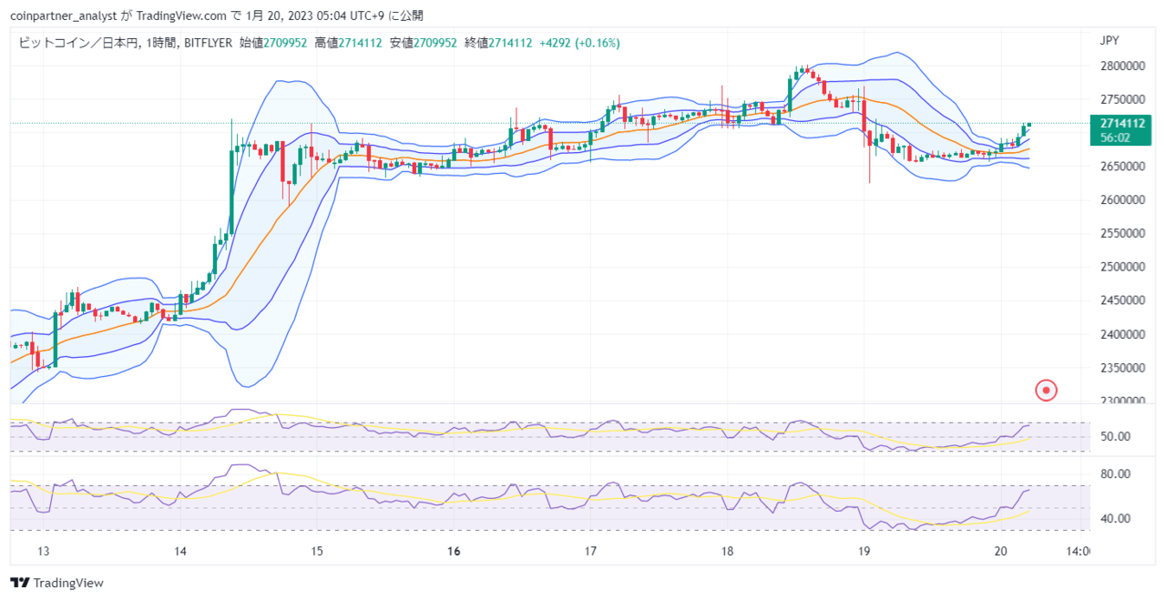Click the green current price tag 2714112

(x=1121, y=123)
